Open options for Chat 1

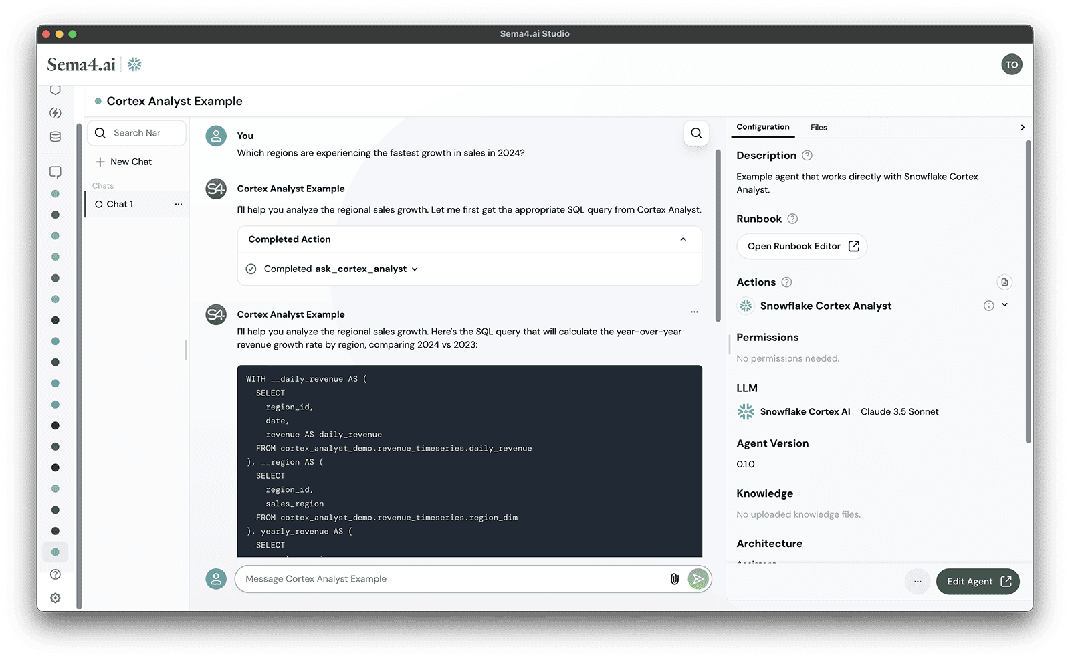(177, 204)
